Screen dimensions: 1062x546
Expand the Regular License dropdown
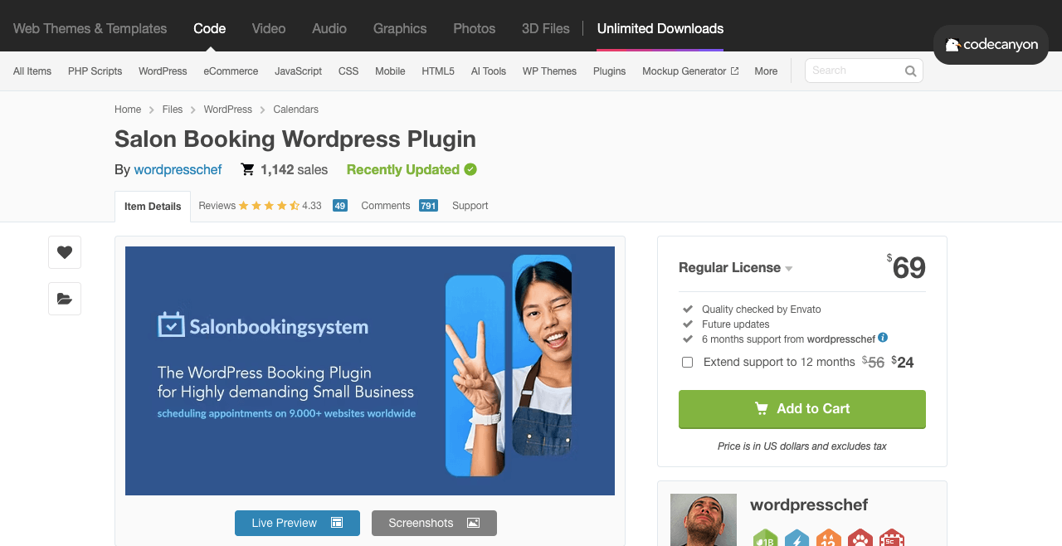coord(735,267)
